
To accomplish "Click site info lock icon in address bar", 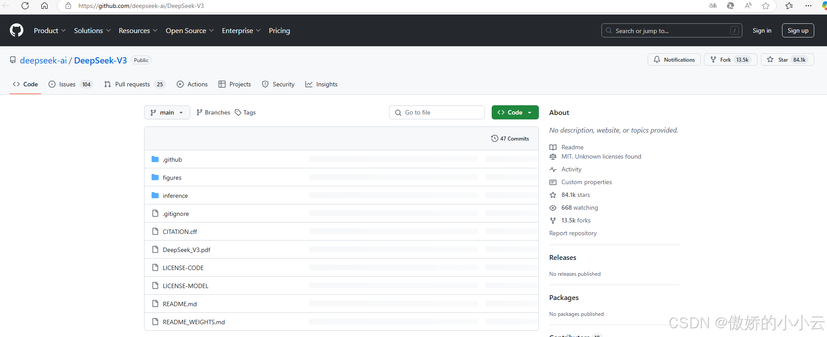I will (68, 6).
